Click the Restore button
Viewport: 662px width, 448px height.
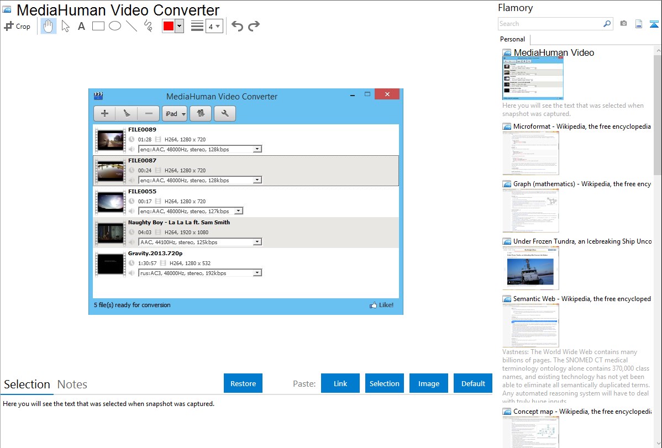[243, 383]
